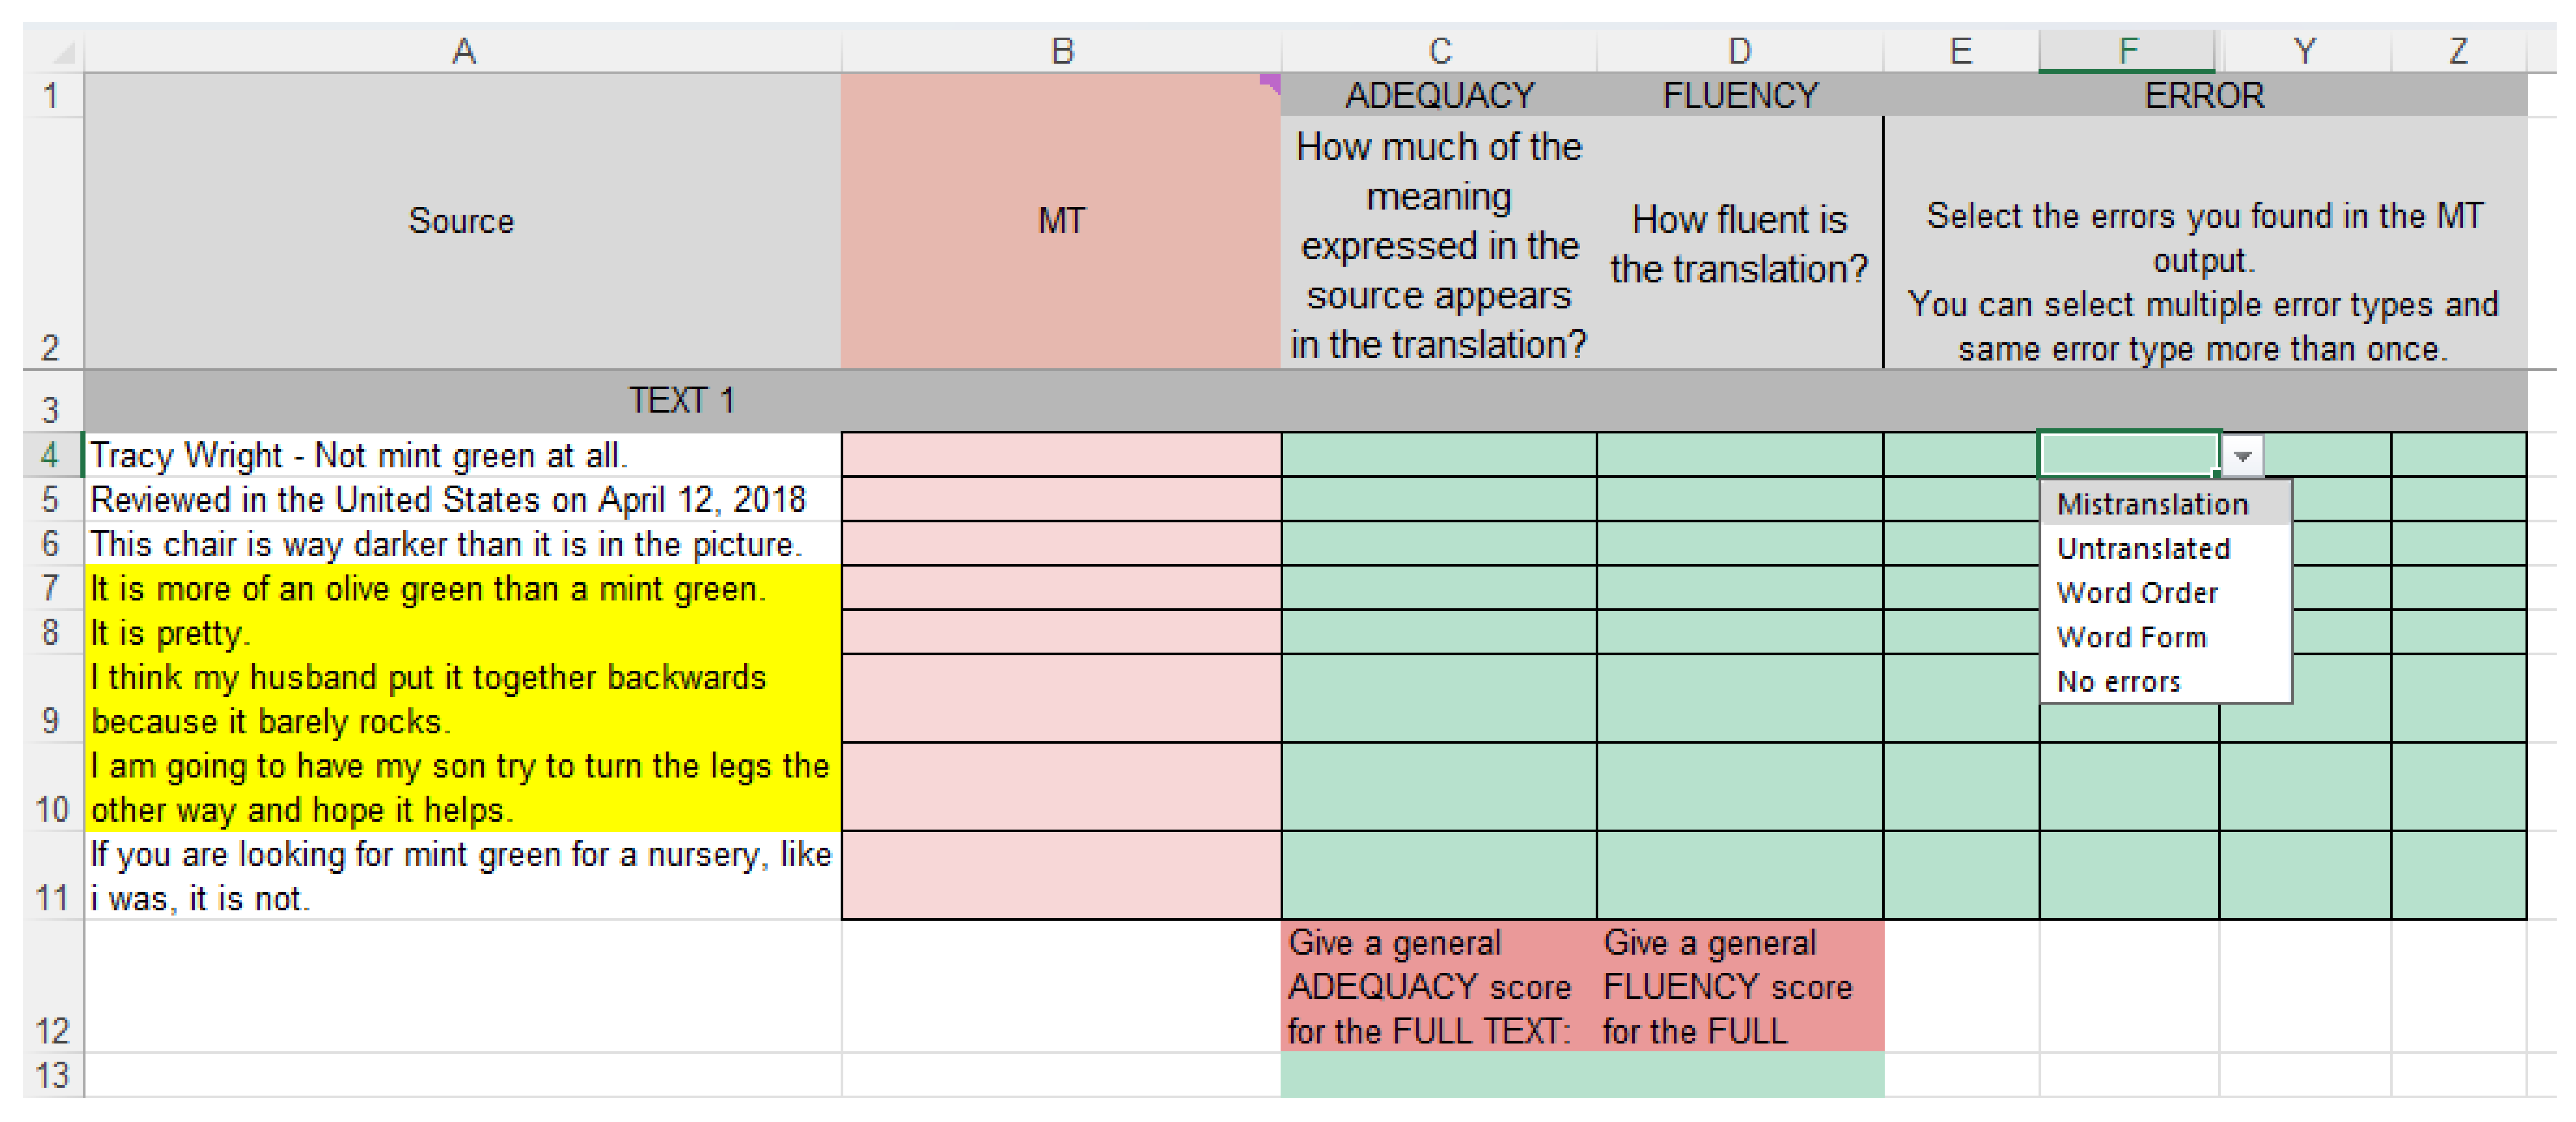Select Mistranslation from the dropdown list
The width and height of the screenshot is (2576, 1122).
(x=2152, y=504)
